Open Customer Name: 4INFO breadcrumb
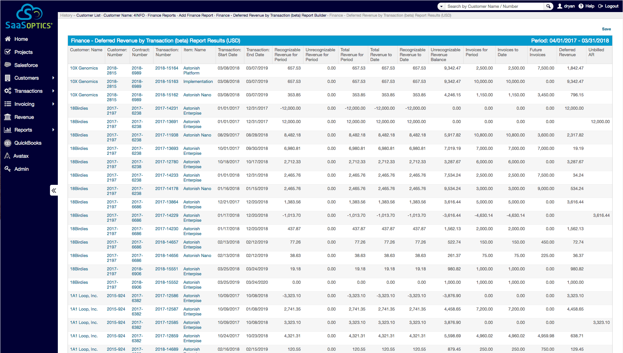 (x=124, y=15)
